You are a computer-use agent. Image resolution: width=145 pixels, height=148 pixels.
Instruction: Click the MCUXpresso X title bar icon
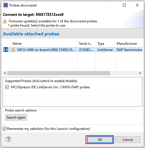[x=6, y=5]
